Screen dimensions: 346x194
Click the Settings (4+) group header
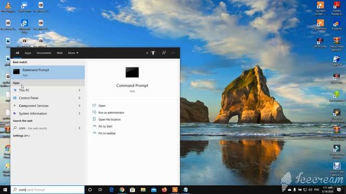tap(21, 136)
